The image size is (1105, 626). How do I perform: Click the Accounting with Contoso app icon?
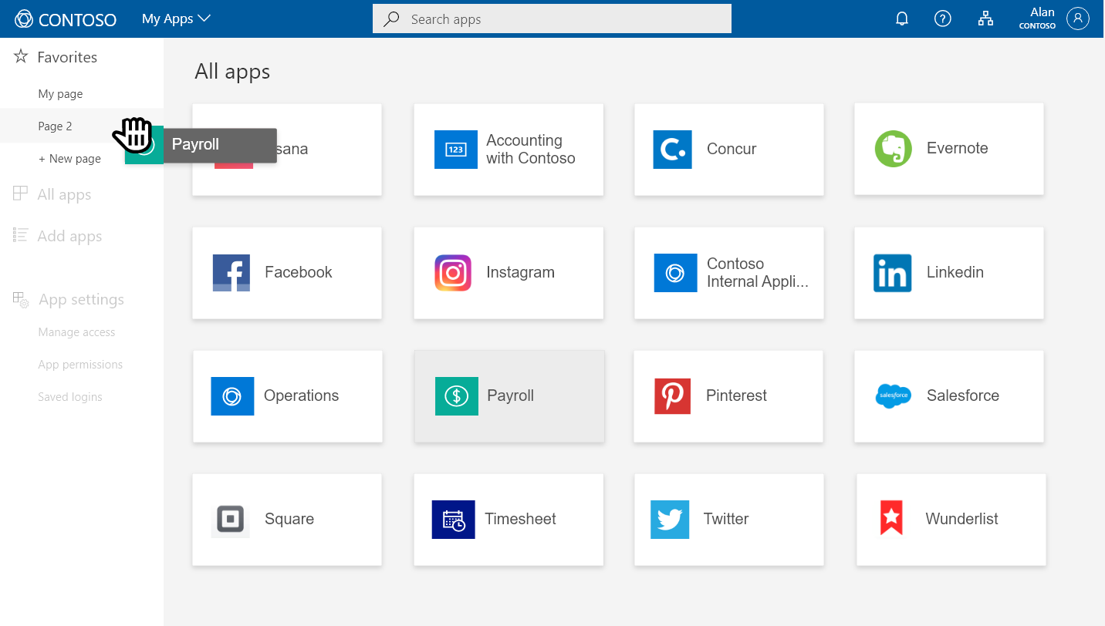pos(456,150)
